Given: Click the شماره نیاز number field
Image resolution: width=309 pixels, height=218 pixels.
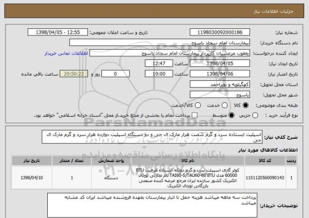Looking at the screenshot, I should click(220, 32).
